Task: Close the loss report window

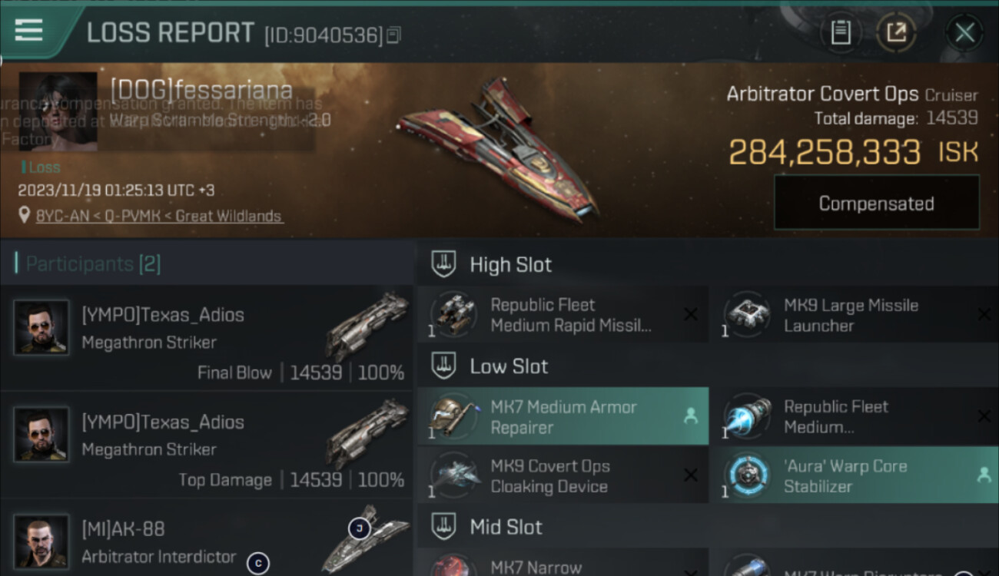Action: pyautogui.click(x=964, y=33)
